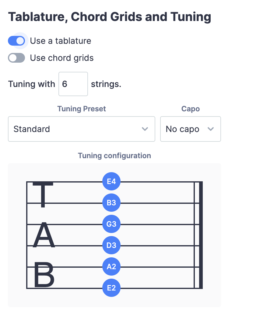Image resolution: width=274 pixels, height=334 pixels.
Task: Expand the Standard preset chevron
Action: click(x=145, y=129)
